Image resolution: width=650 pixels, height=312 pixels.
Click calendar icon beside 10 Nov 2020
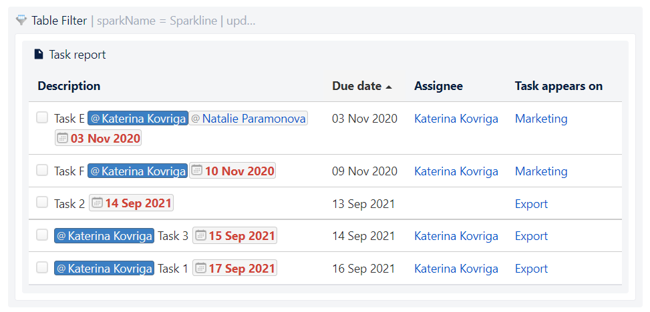coord(196,170)
